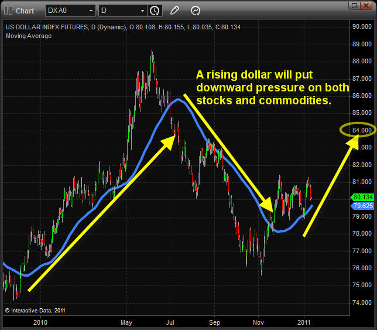Click the 74.000 price axis label
Image resolution: width=377 pixels, height=330 pixels.
pos(362,302)
